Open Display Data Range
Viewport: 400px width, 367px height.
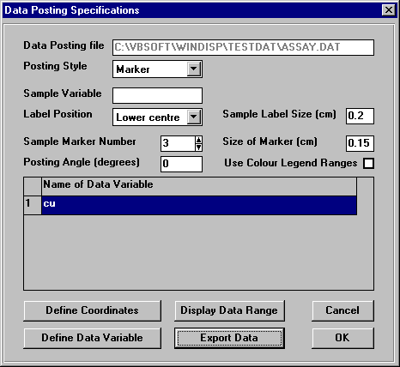[229, 310]
